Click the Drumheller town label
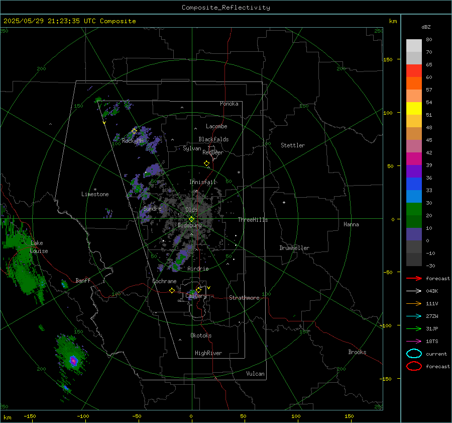Screen dimensions: 452x423 pos(294,248)
